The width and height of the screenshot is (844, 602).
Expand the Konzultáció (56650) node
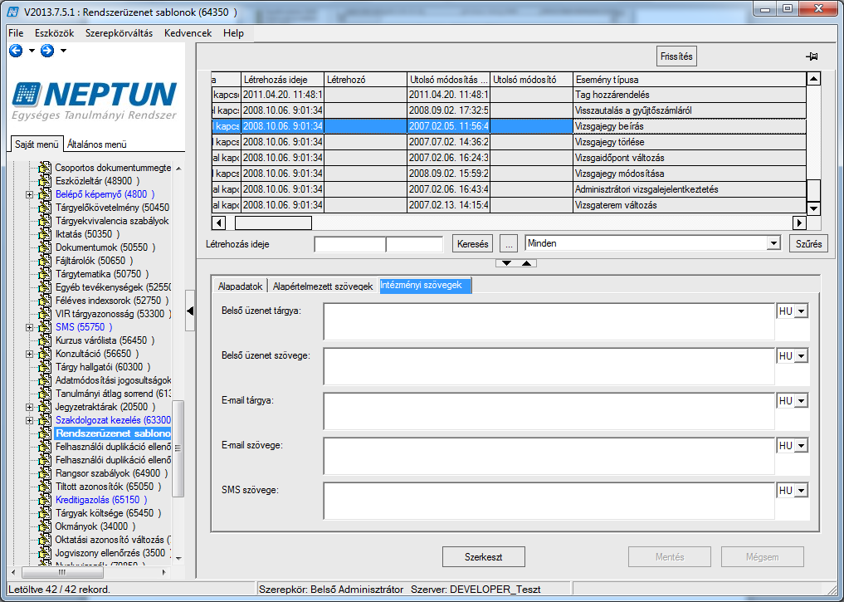tap(30, 354)
